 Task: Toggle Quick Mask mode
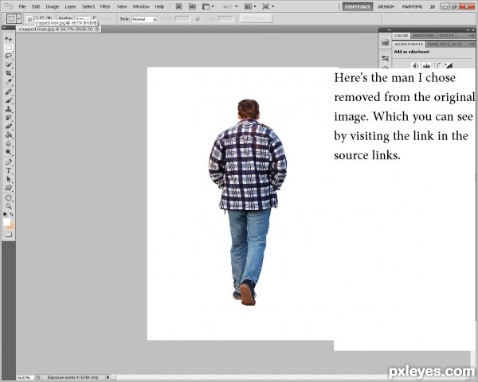tap(8, 234)
